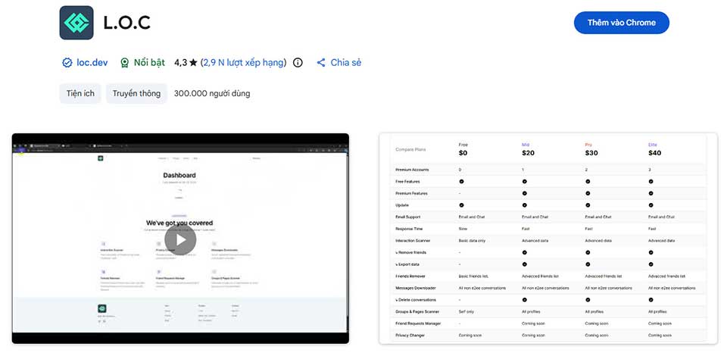Play the Dashboard preview video
727x353 pixels.
click(x=180, y=239)
